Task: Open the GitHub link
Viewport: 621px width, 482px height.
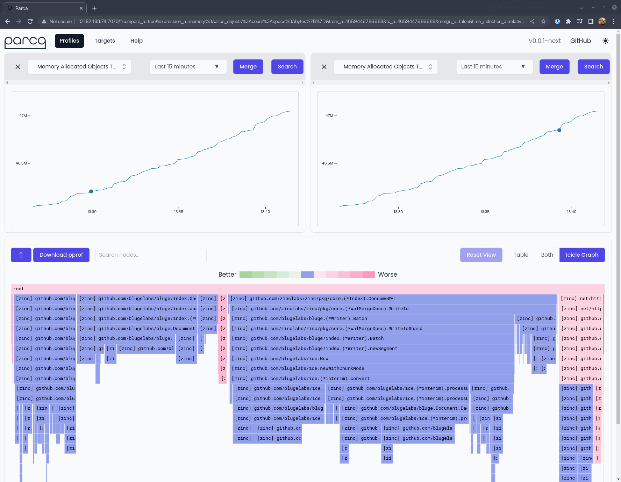Action: coord(580,41)
